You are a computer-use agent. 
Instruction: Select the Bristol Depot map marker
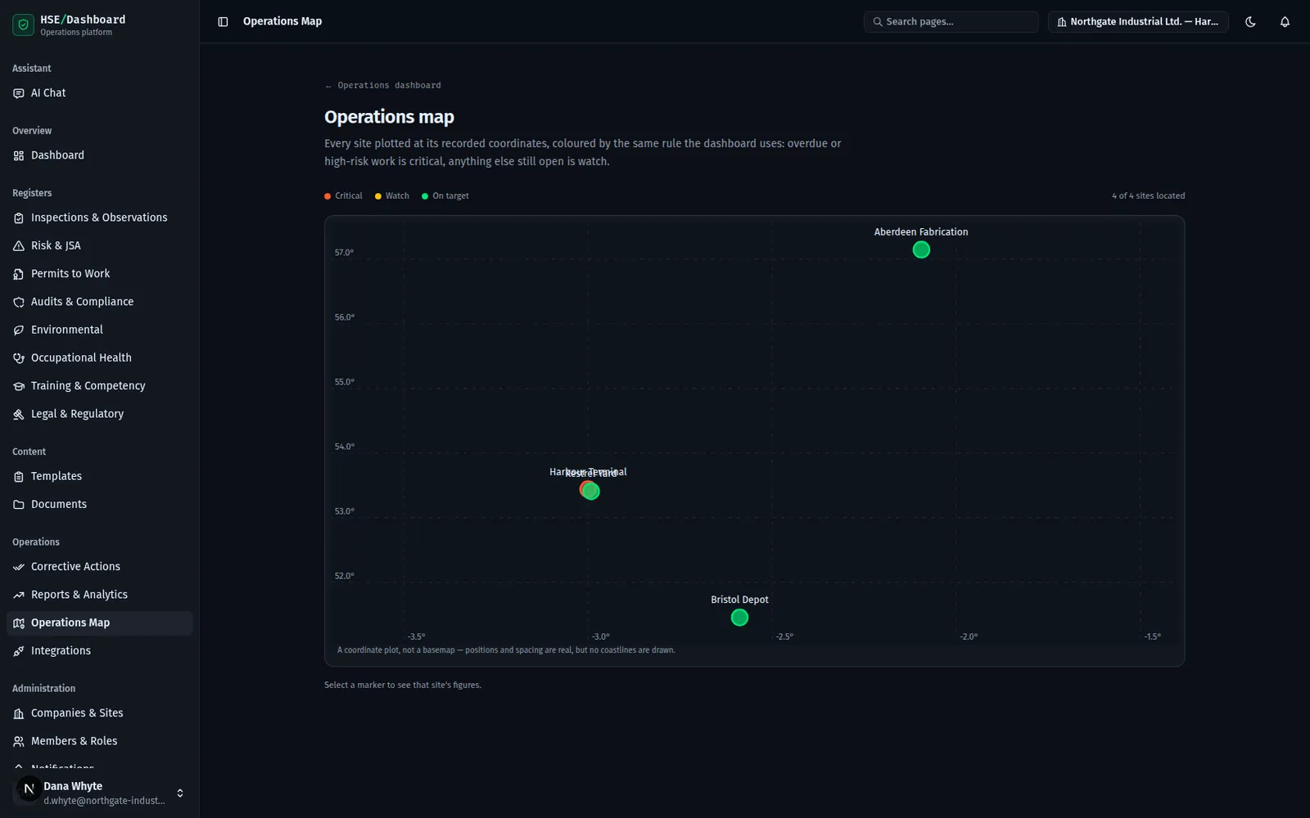pos(739,618)
